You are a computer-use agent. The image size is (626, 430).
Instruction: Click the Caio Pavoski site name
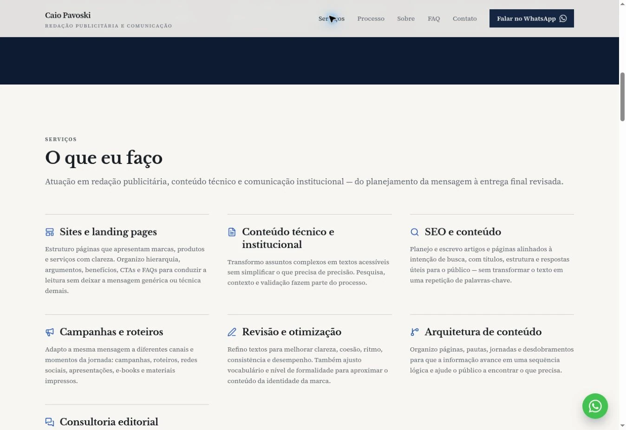tap(68, 15)
